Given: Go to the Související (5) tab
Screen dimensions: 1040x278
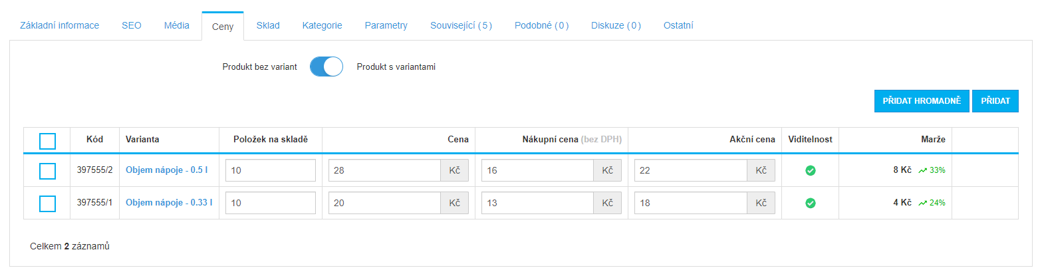Looking at the screenshot, I should click(x=461, y=25).
